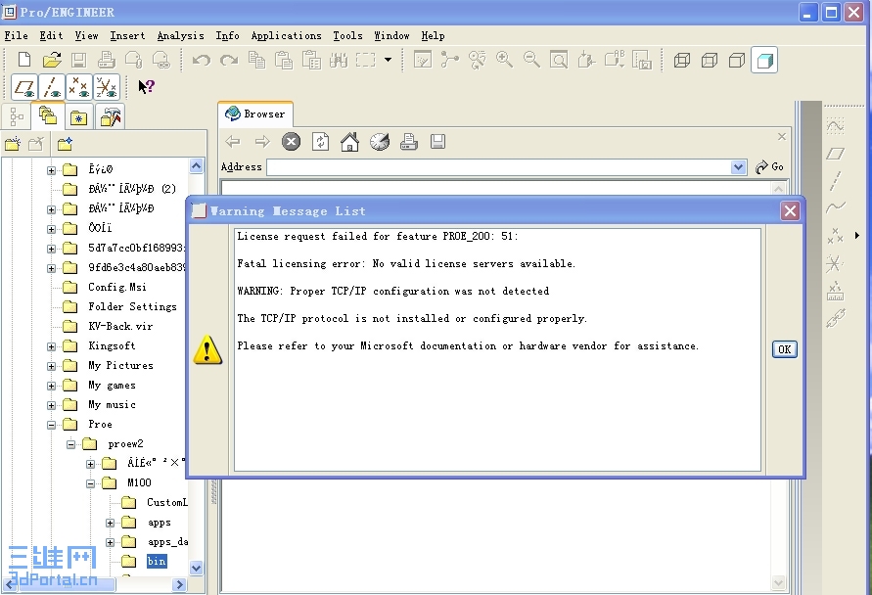Image resolution: width=872 pixels, height=595 pixels.
Task: Click the browser Stop icon
Action: point(291,142)
